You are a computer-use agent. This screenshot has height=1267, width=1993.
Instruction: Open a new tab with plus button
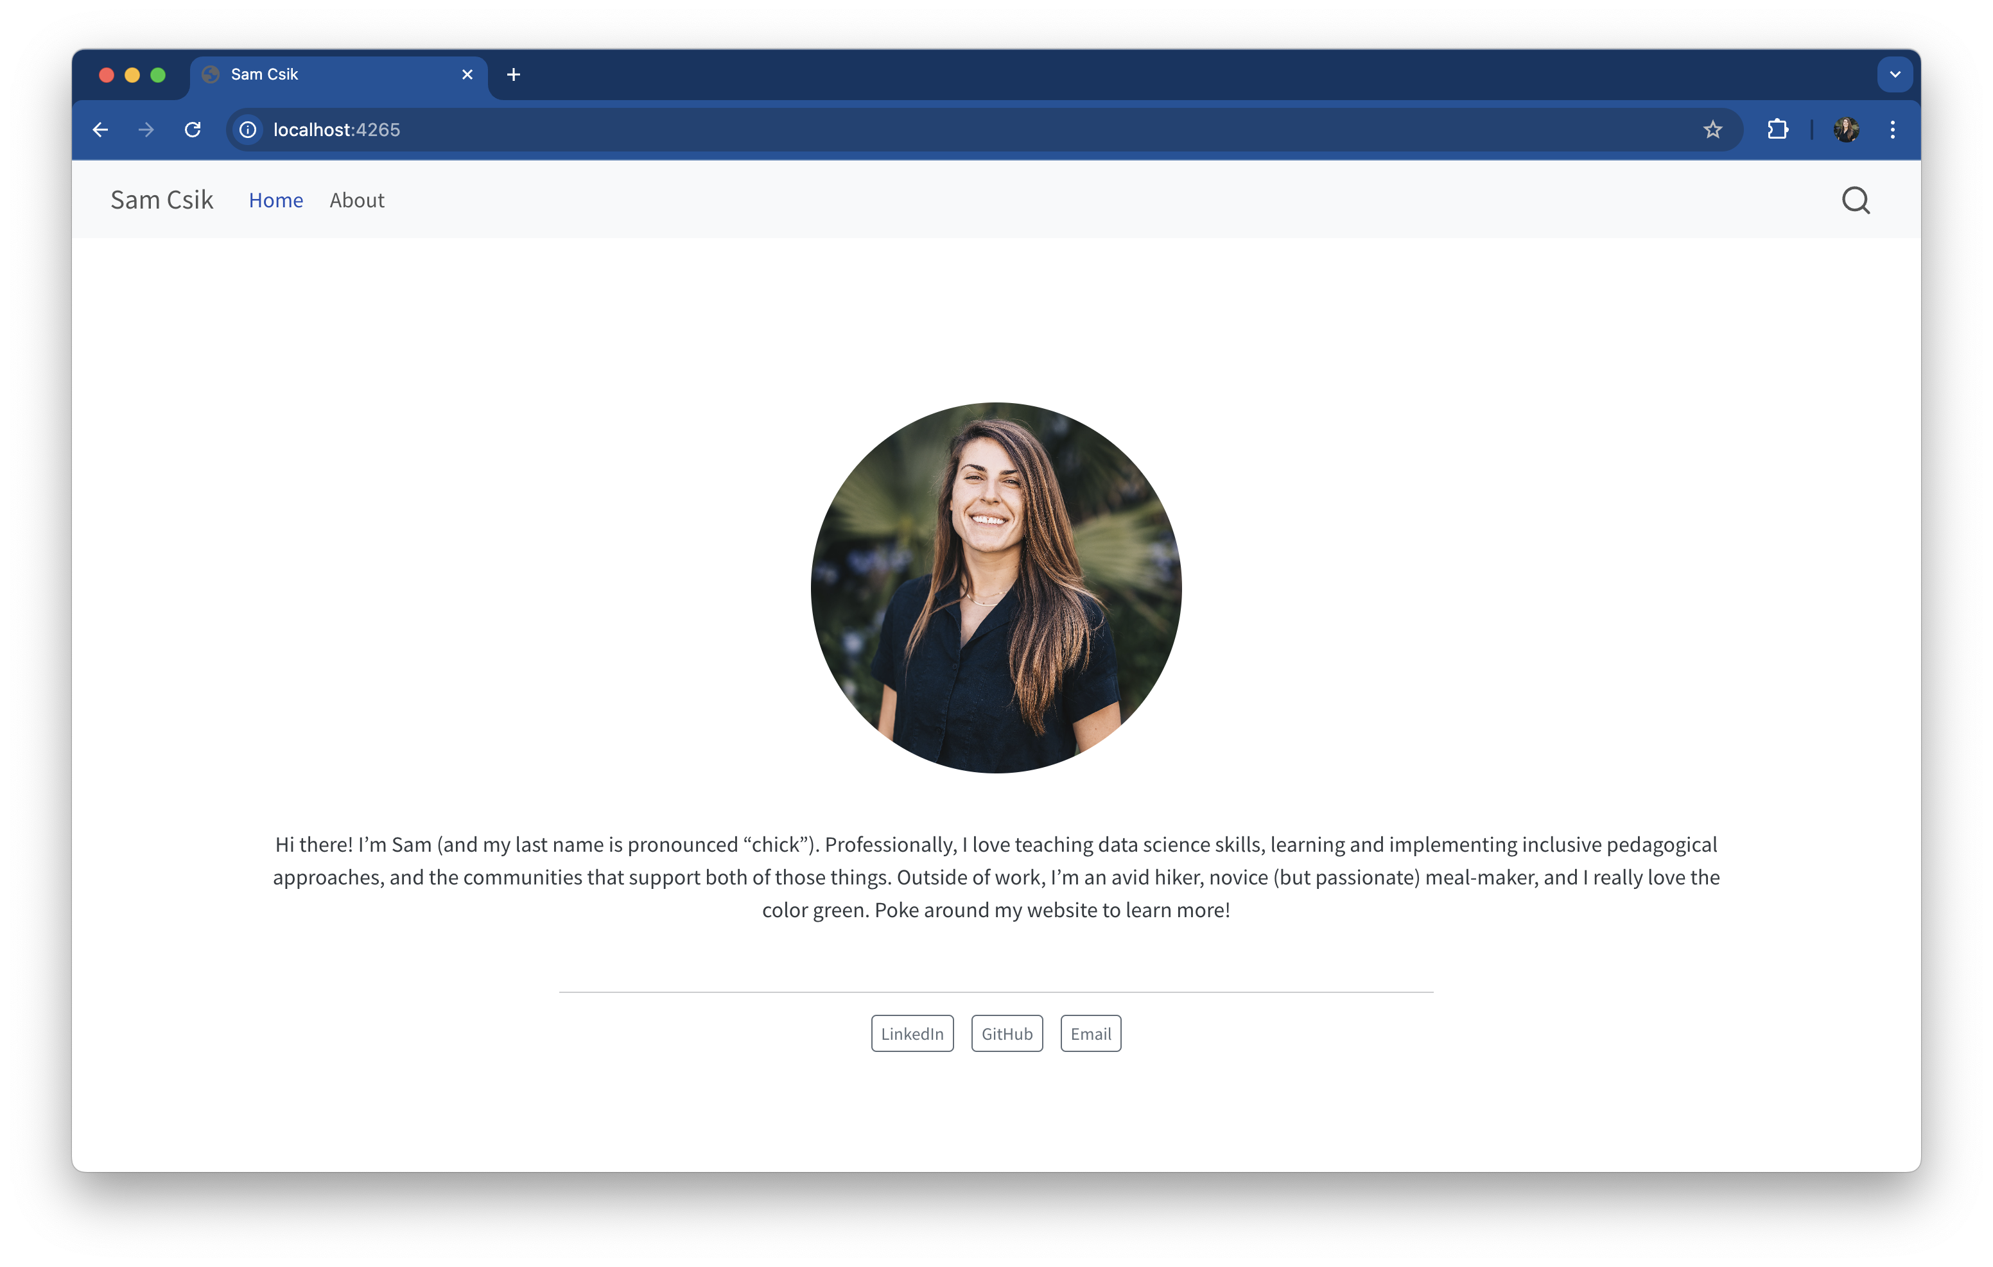(x=513, y=74)
